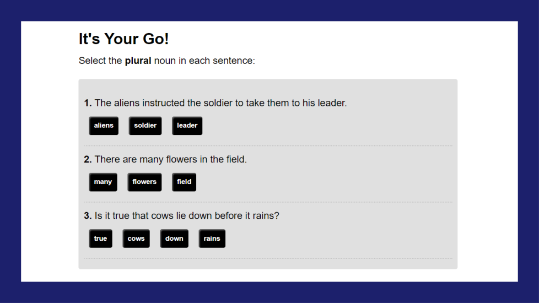The image size is (539, 303).
Task: Click the question number "2." label
Action: click(x=88, y=160)
